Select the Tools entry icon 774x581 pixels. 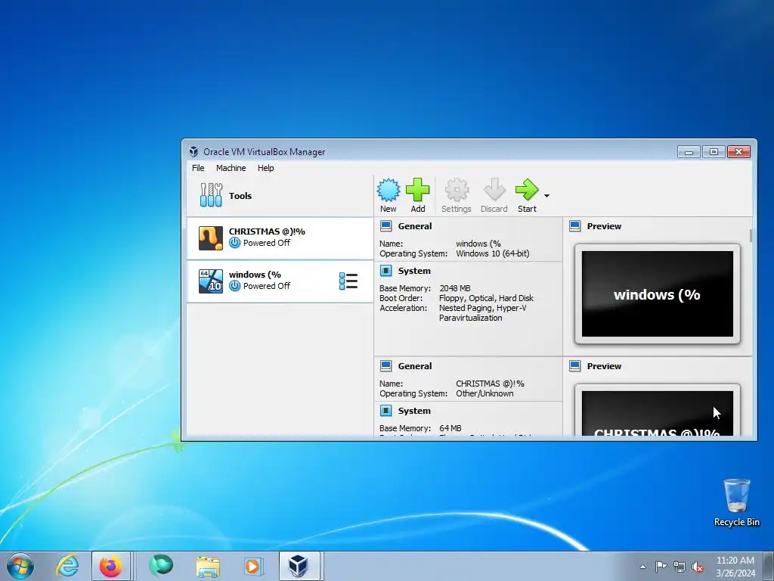[212, 194]
